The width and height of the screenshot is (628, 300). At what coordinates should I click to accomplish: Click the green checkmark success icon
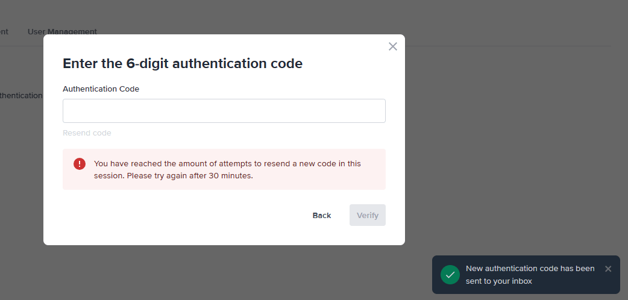tap(450, 275)
